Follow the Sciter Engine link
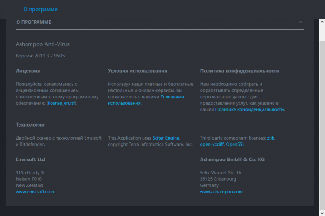325x216 pixels. 166,138
